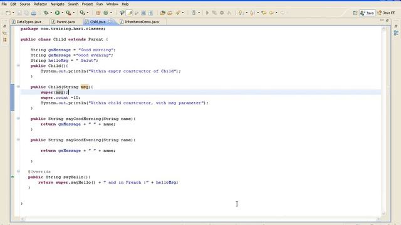
Task: Close the Child.java editor tab
Action: coord(110,22)
